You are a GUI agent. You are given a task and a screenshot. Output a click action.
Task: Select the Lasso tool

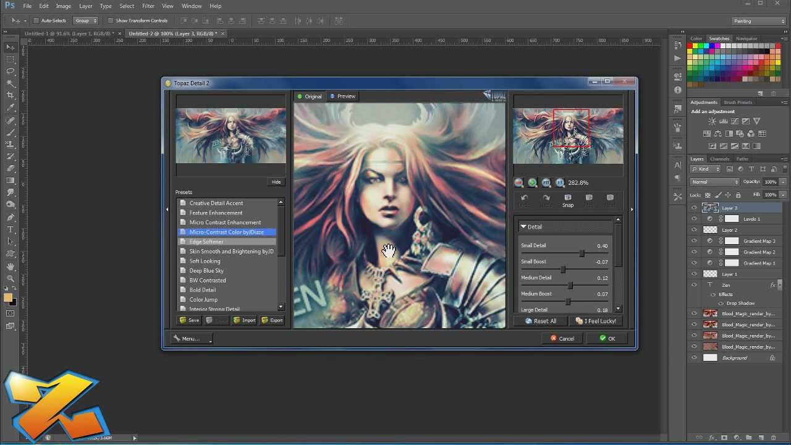[11, 71]
